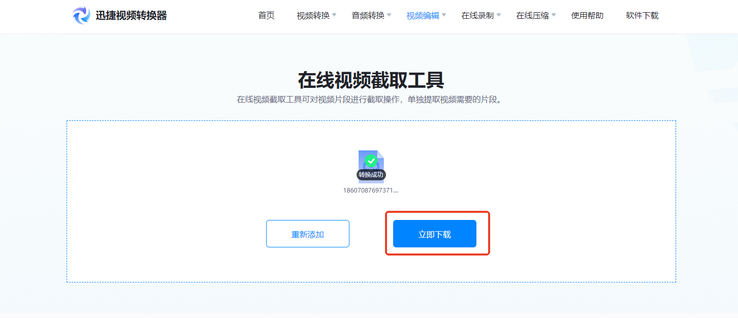Open the 视频转换 menu item
Viewport: 738px width, 318px height.
click(x=313, y=16)
